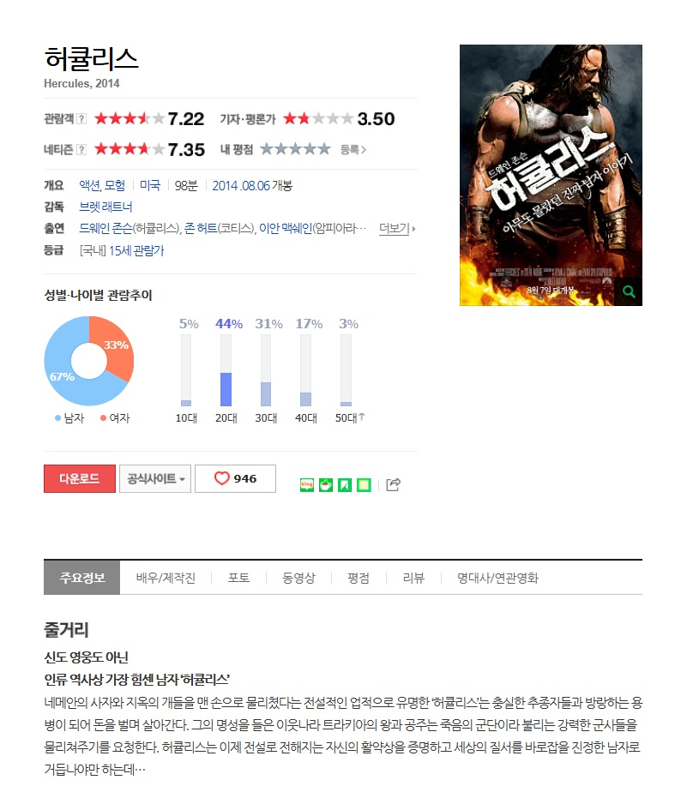Open the 네티즌 rating help question mark
681x798 pixels.
pos(81,150)
